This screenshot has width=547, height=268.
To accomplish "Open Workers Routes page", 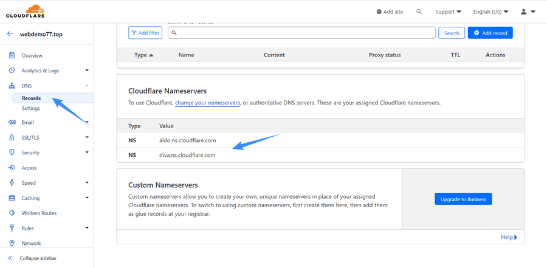I will click(39, 213).
